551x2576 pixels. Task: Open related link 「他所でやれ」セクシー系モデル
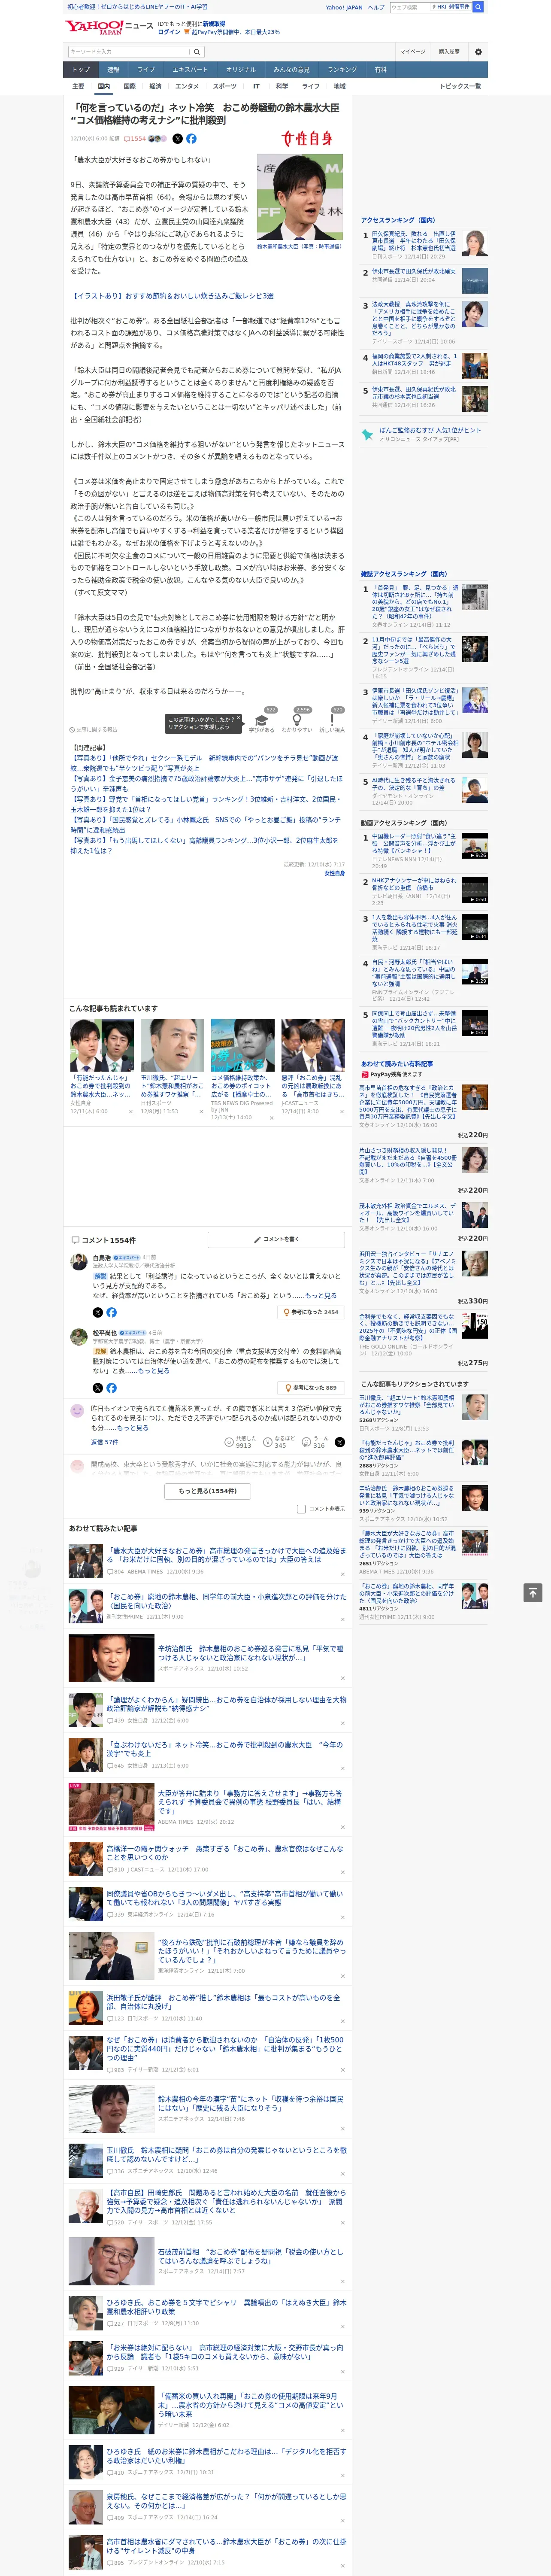(204, 762)
